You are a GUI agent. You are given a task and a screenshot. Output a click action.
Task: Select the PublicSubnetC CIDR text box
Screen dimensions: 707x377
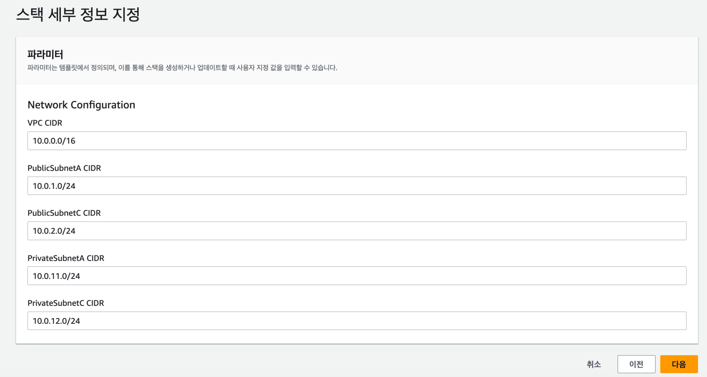357,231
